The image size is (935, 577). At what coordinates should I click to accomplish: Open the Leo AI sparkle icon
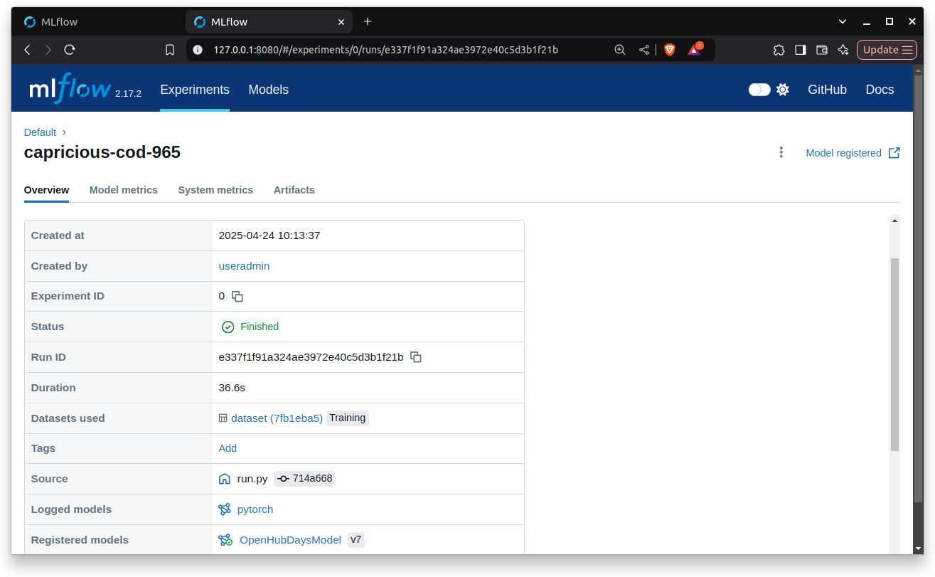[x=843, y=50]
